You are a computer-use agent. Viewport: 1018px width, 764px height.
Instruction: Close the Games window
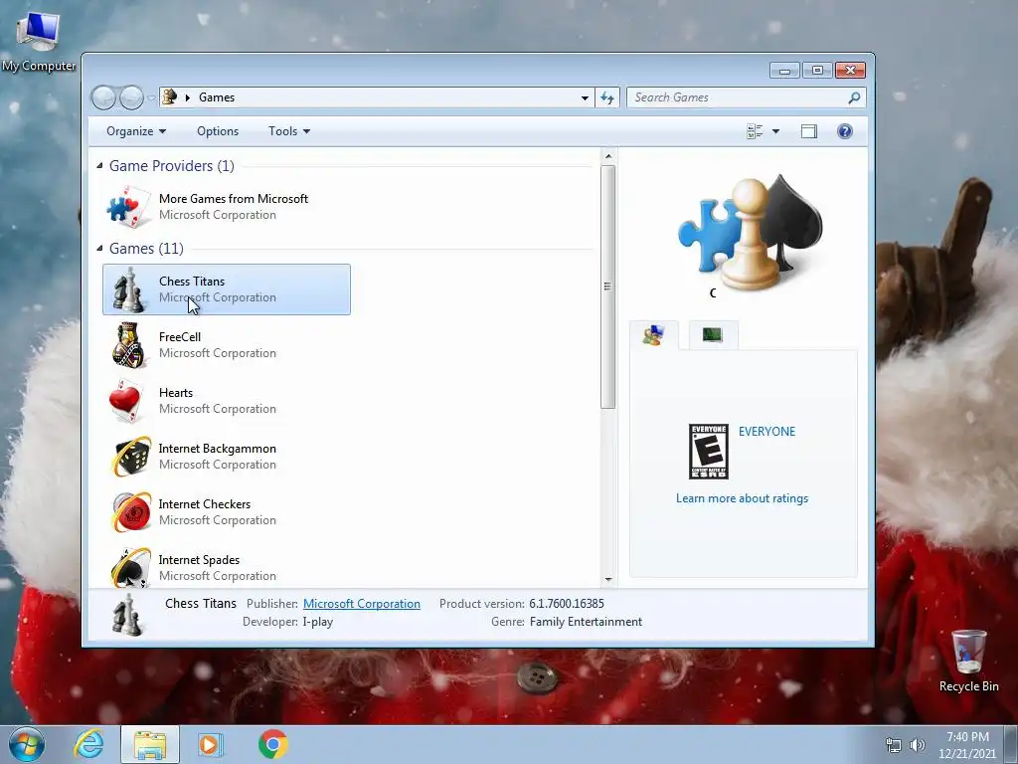(x=851, y=71)
